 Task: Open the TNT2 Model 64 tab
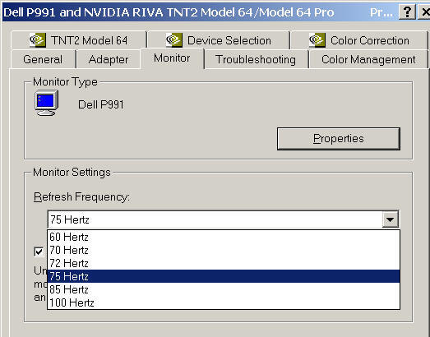coord(79,40)
